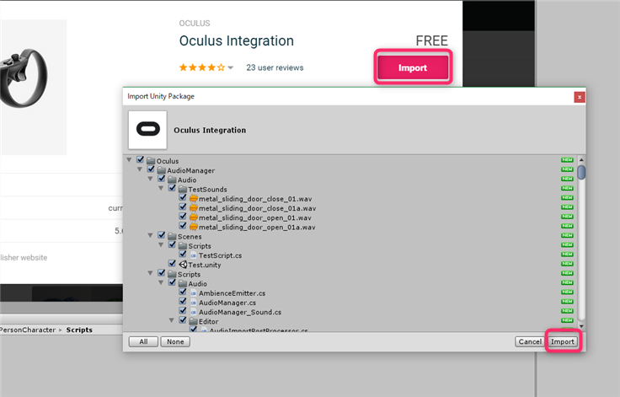620x397 pixels.
Task: Select the metal_sliding_door_open_01.wav file name
Action: 255,217
